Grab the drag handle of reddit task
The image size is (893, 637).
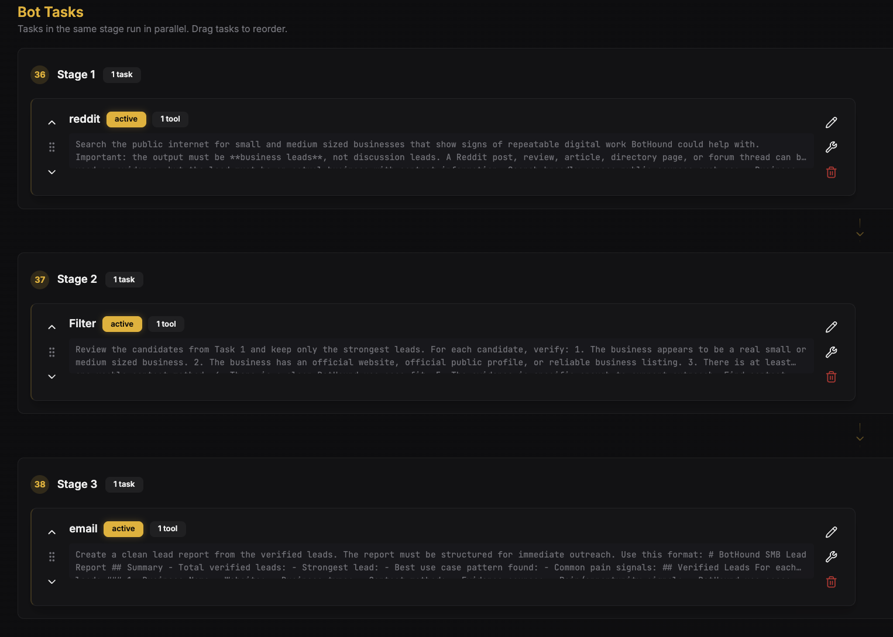(52, 147)
